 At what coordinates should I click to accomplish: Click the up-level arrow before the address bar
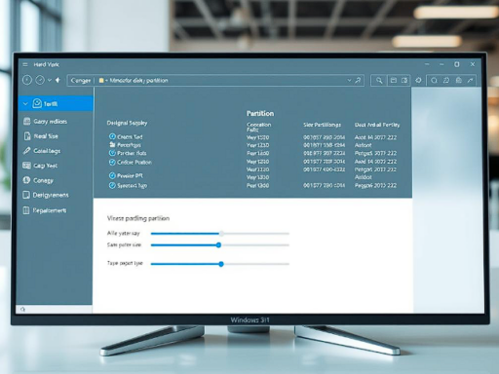click(x=58, y=80)
